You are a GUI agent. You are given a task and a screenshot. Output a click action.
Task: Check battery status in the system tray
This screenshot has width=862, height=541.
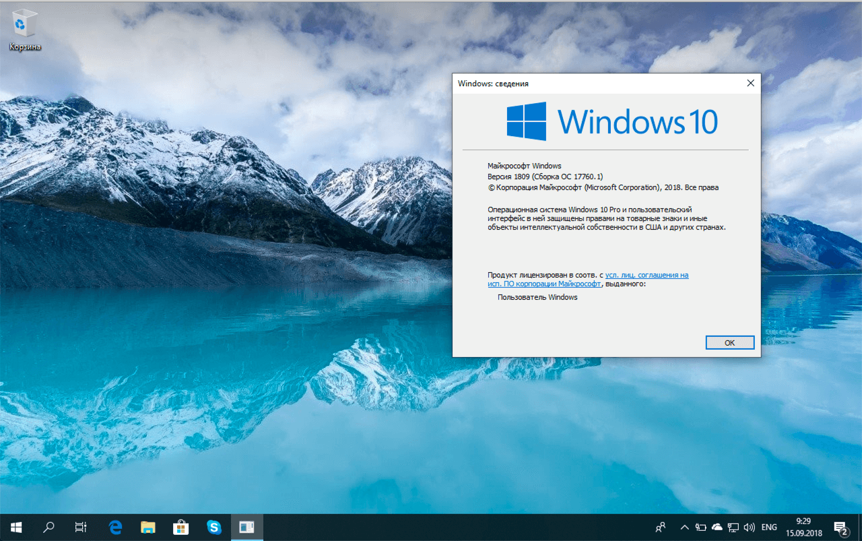700,527
